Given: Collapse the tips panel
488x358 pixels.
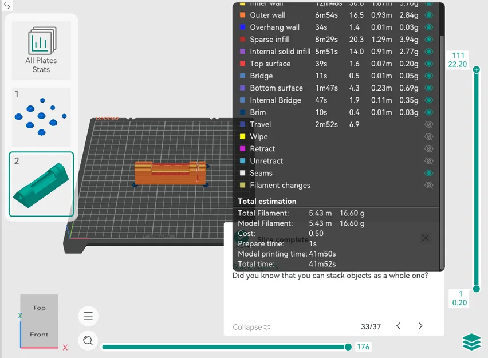Looking at the screenshot, I should [x=251, y=327].
